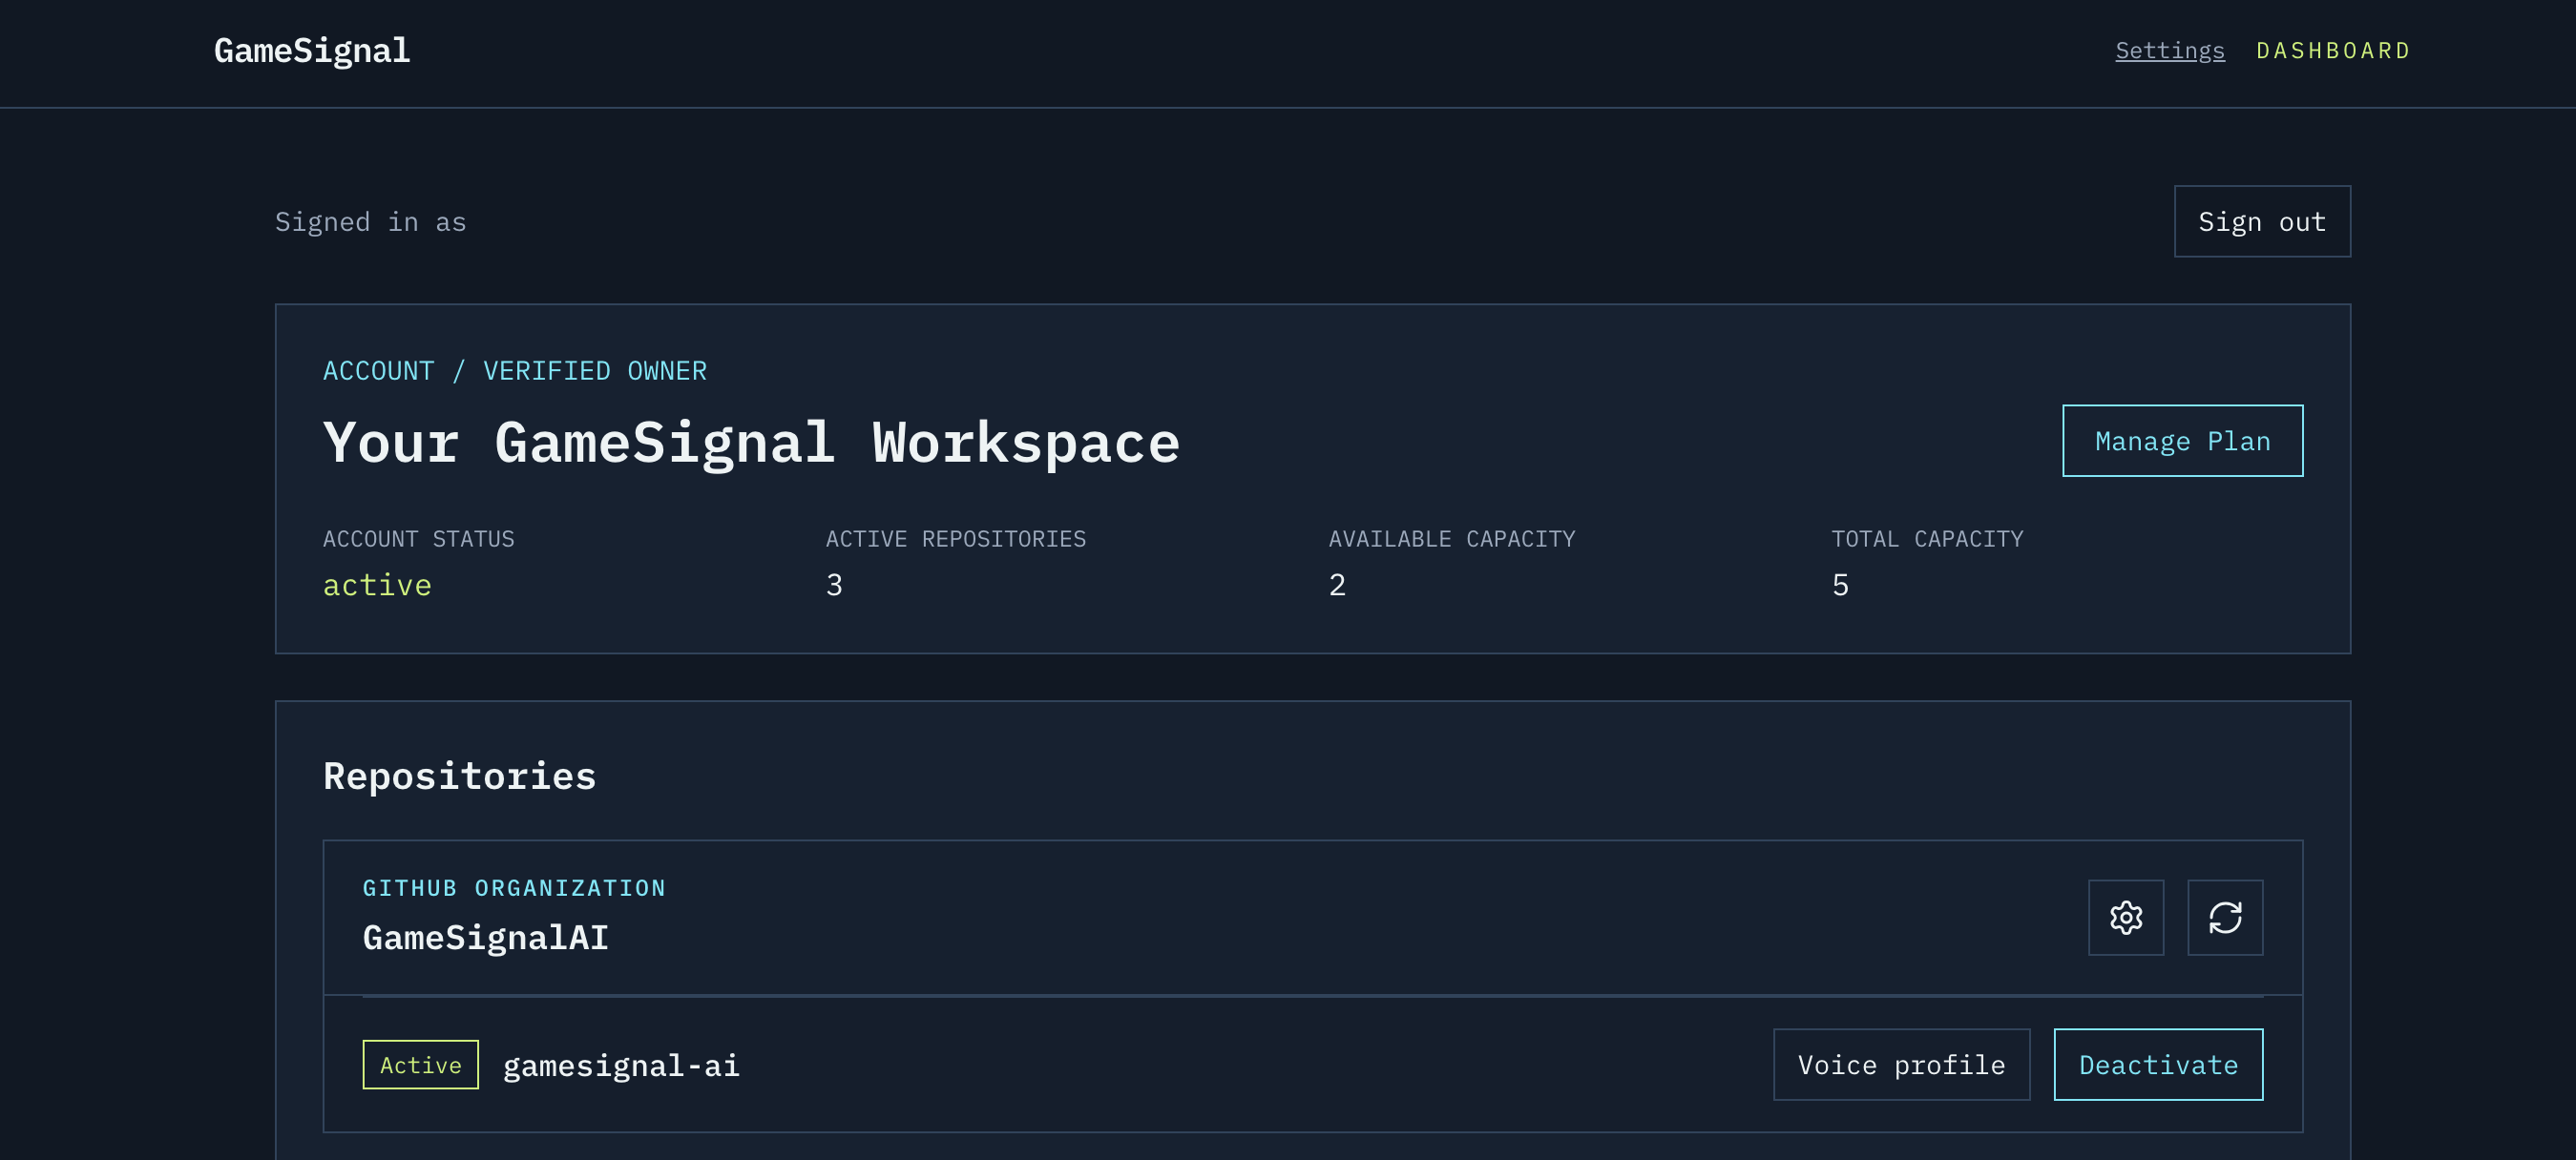Click the 'Your GameSignal Workspace' heading
Image resolution: width=2576 pixels, height=1160 pixels.
point(751,442)
